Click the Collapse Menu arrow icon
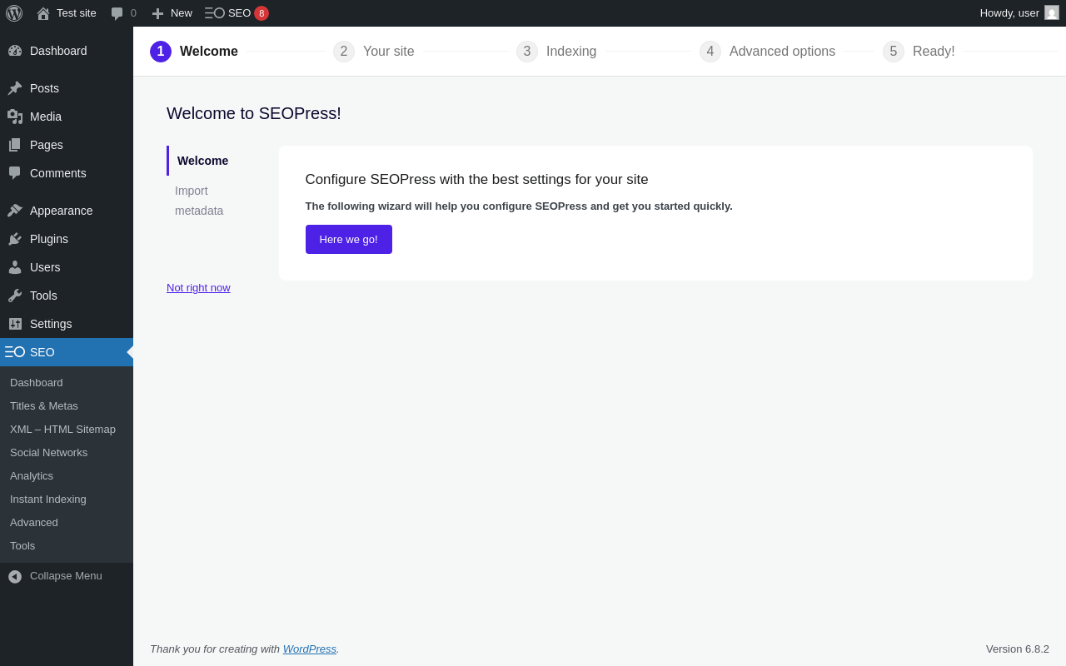The width and height of the screenshot is (1066, 666). [x=15, y=576]
